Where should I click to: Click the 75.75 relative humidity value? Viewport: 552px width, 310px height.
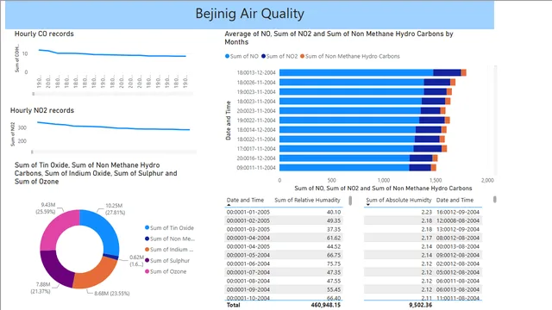click(334, 263)
